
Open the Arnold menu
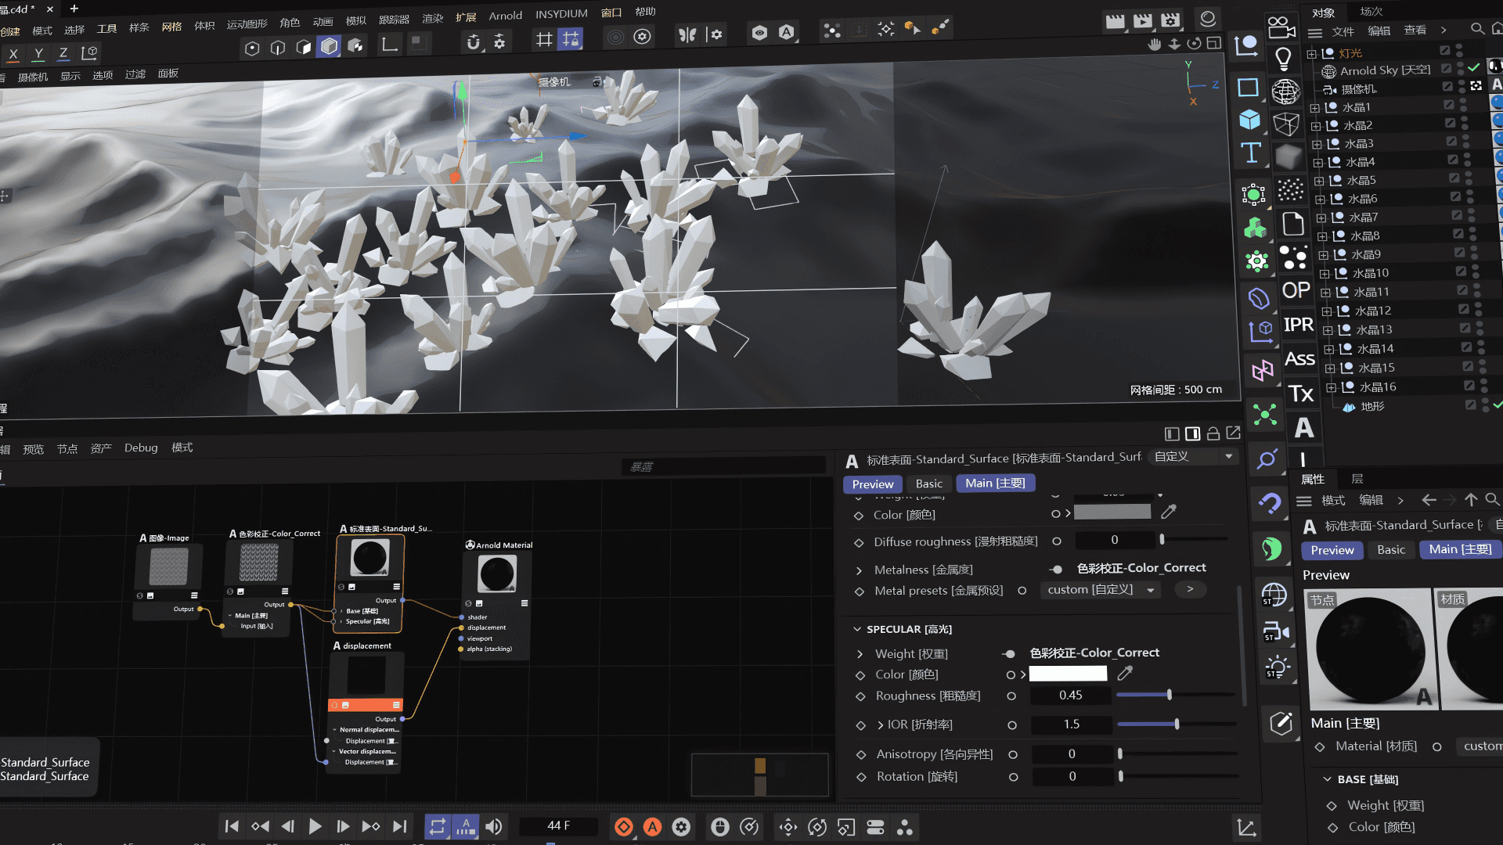coord(505,16)
